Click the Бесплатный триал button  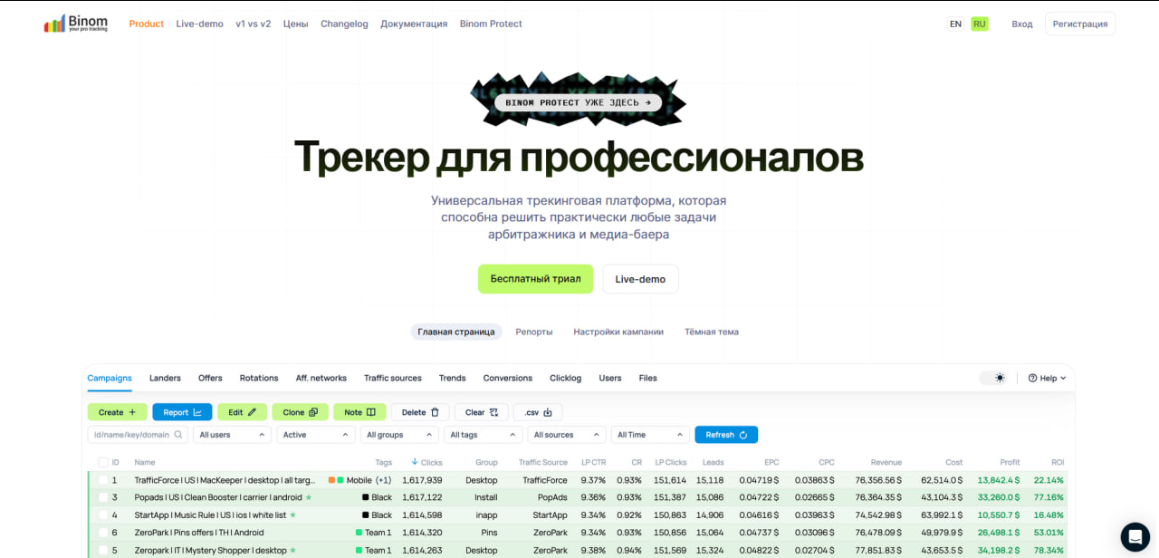click(x=535, y=279)
